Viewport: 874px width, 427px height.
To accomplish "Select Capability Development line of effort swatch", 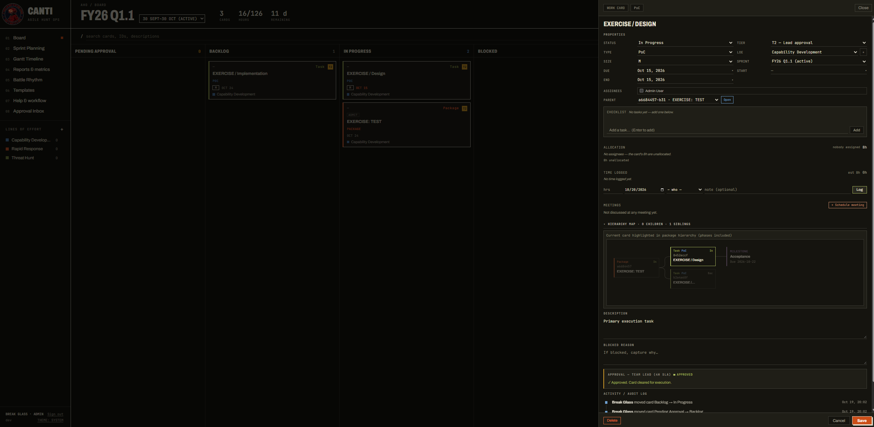I will (x=7, y=140).
